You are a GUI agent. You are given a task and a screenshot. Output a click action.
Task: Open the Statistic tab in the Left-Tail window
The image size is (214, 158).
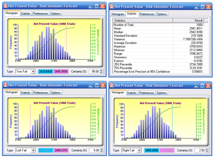coord(25,92)
